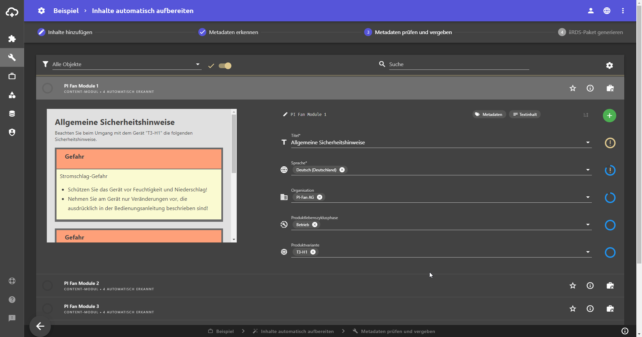The width and height of the screenshot is (642, 337).
Task: Confirm the Produktlebenszyklusphase status circle
Action: point(610,225)
